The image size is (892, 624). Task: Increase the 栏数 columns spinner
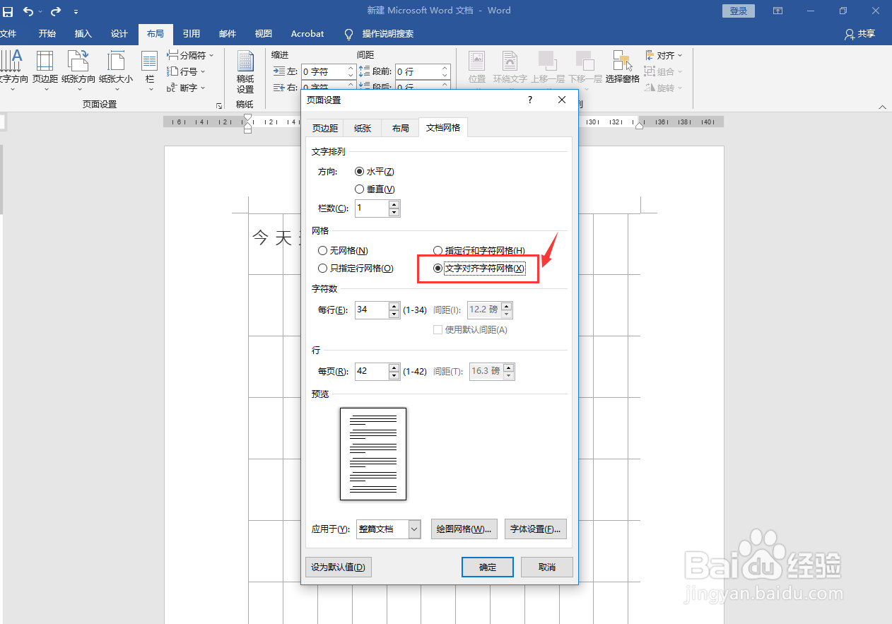click(x=394, y=204)
